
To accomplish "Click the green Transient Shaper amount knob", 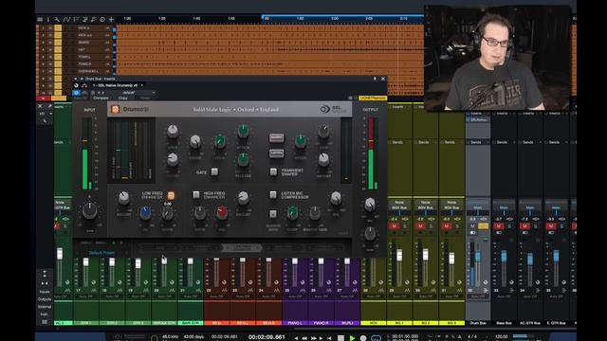I will click(x=301, y=141).
